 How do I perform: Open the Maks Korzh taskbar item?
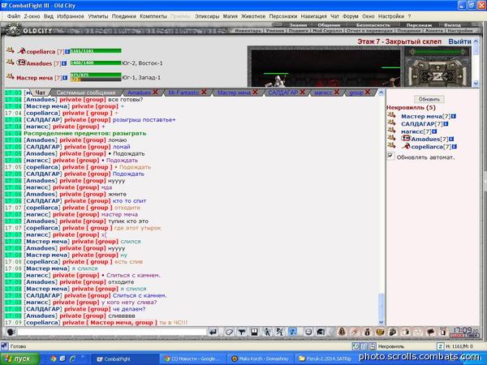click(261, 359)
